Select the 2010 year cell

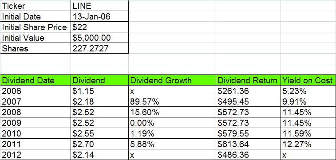pyautogui.click(x=36, y=133)
